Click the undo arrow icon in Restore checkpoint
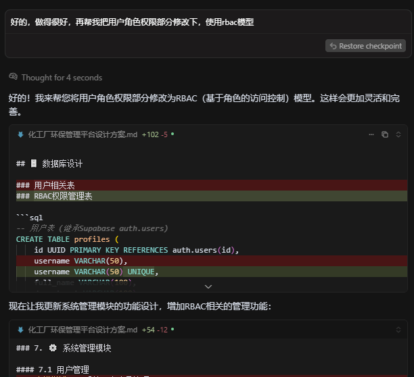Viewport: 414px width, 377px height. [333, 46]
